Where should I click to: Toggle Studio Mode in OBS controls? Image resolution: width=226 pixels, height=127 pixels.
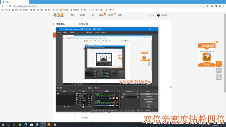(149, 102)
